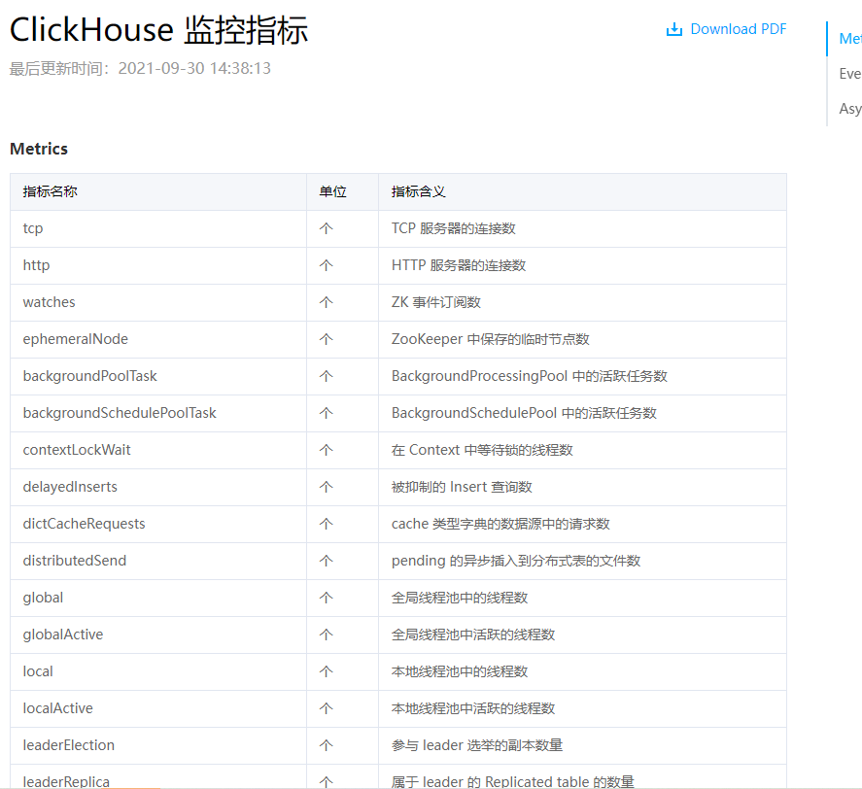Select the highlighted Metrics section in the sidebar

tap(848, 39)
